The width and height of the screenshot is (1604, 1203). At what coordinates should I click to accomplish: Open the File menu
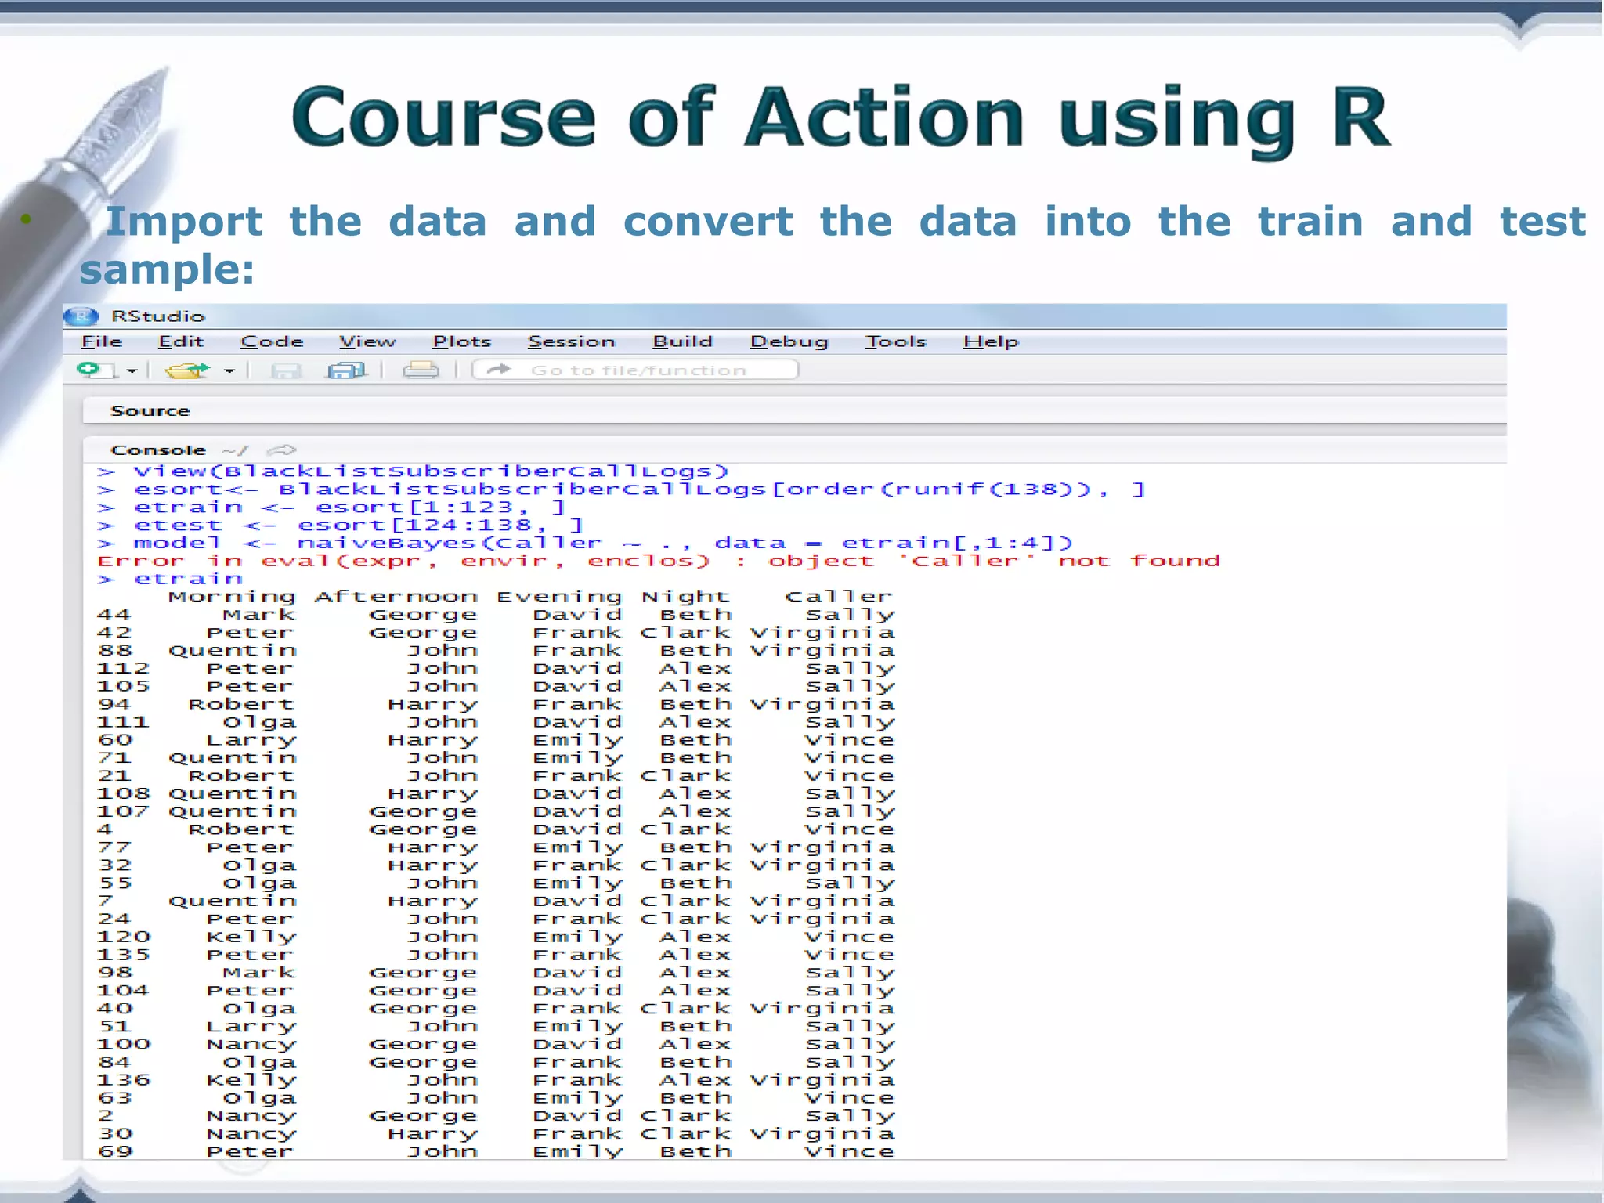(x=102, y=341)
